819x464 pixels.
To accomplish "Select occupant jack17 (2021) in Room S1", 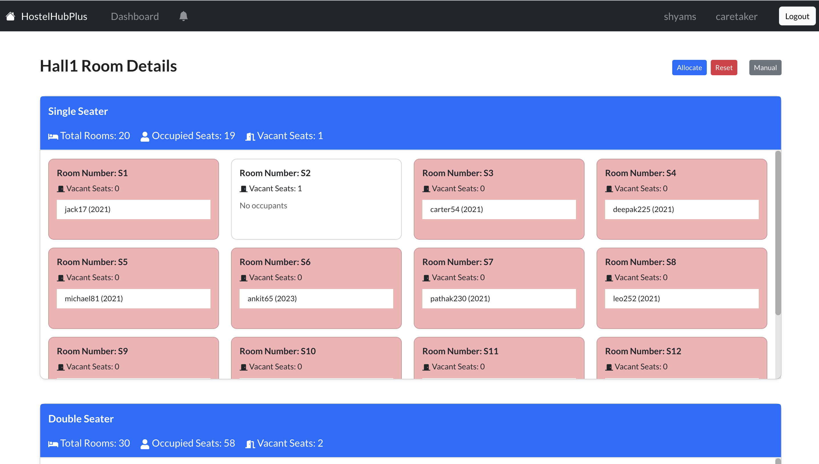I will 133,209.
